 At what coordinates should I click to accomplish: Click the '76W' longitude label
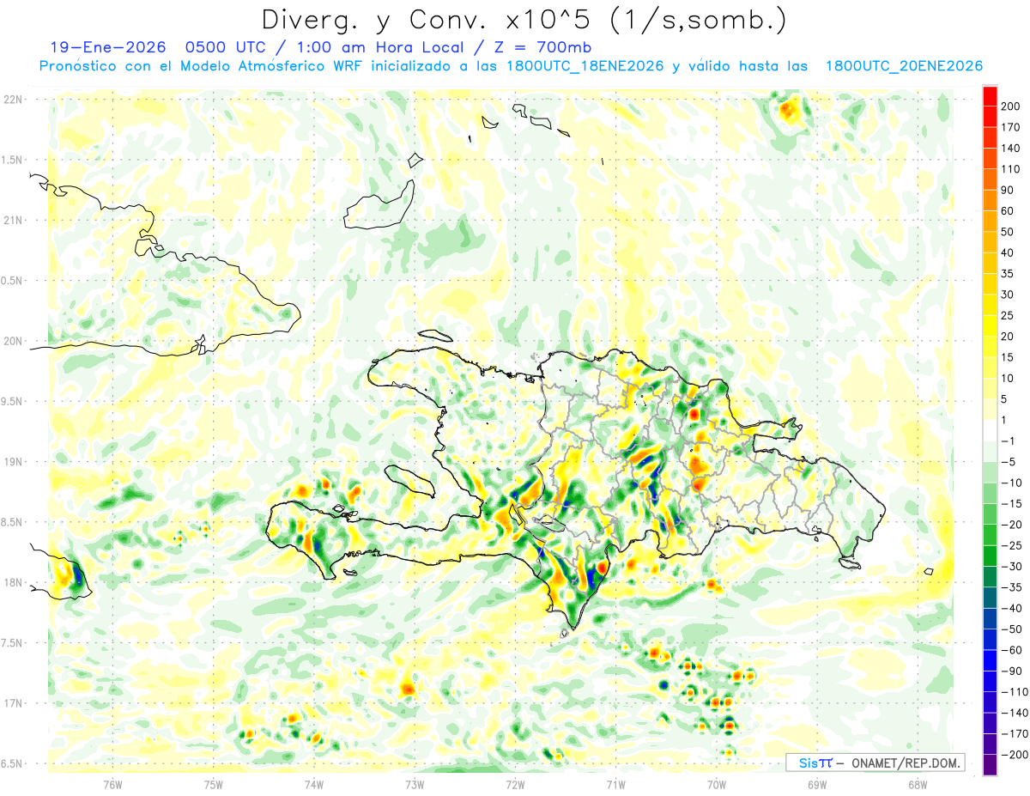(x=112, y=783)
